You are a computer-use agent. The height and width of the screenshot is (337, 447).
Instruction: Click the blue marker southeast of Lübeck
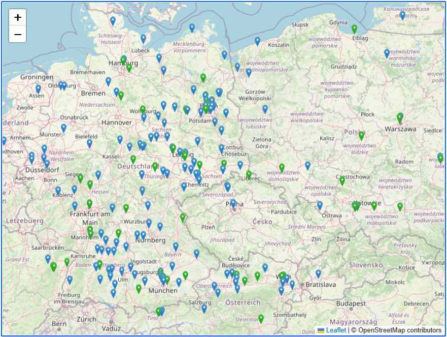click(159, 58)
